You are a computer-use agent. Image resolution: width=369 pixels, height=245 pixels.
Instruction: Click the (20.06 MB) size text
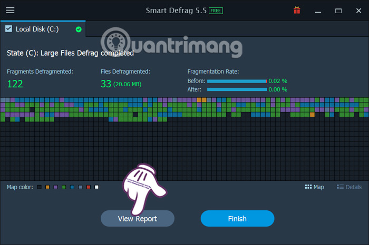click(x=128, y=84)
